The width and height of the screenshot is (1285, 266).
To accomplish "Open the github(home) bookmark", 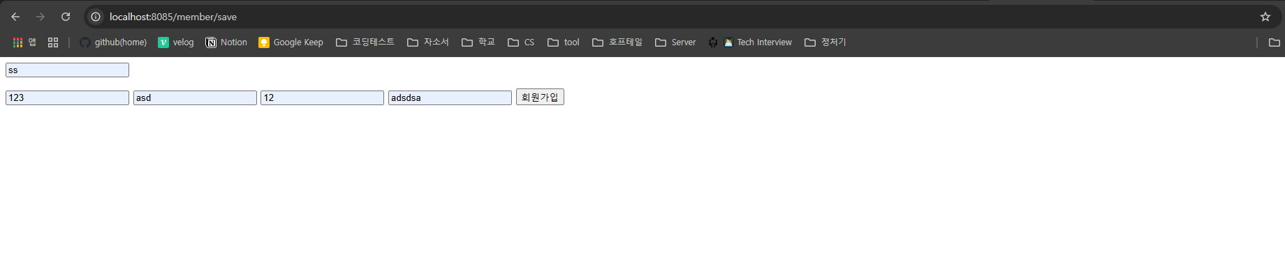I will pos(113,42).
